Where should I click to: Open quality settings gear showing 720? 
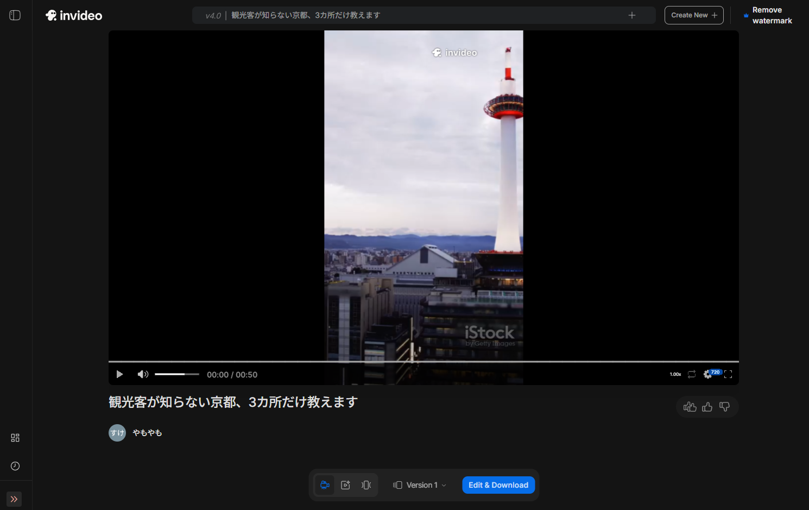(708, 374)
